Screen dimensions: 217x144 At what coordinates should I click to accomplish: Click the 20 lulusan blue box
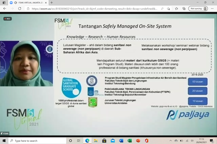[x=198, y=91]
